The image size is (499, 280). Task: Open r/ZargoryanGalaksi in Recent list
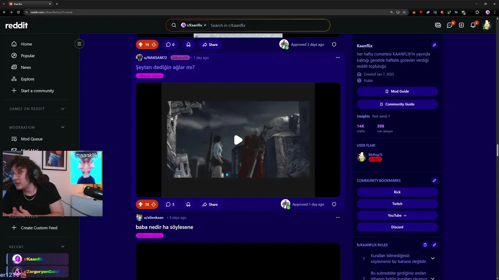pos(38,271)
